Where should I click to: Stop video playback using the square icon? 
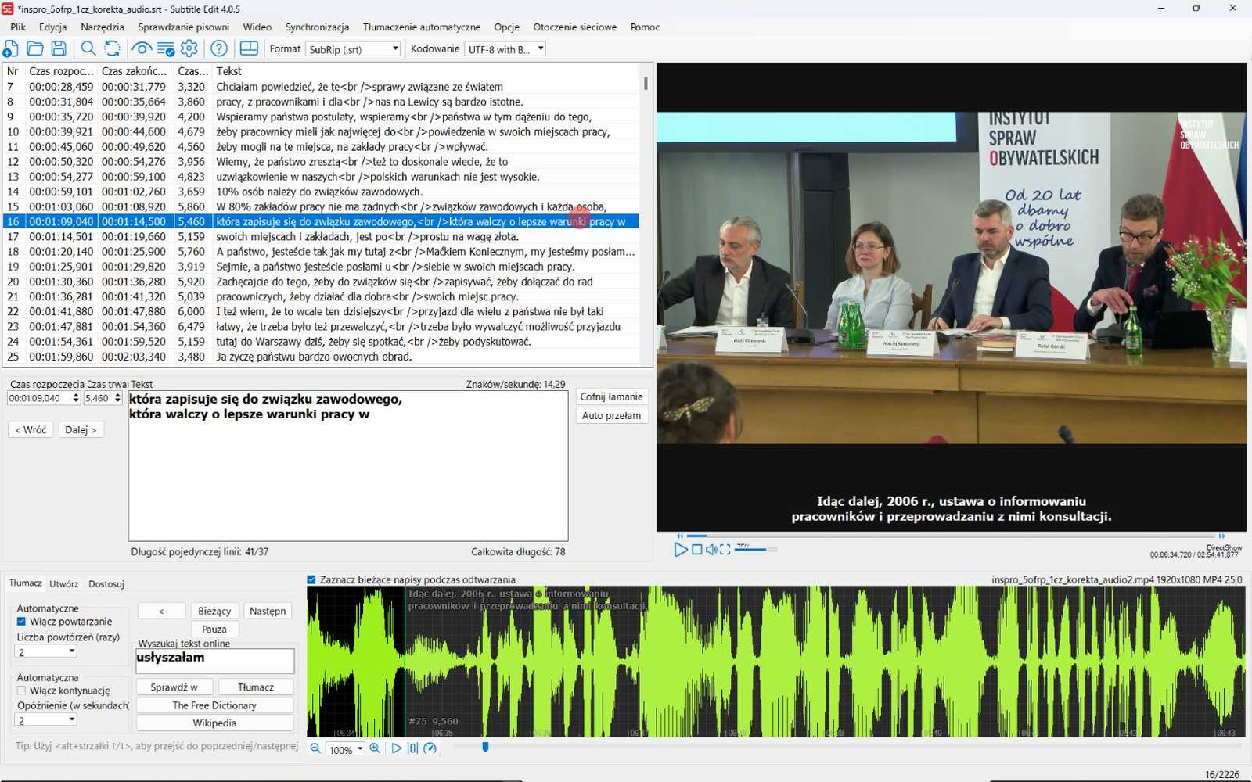tap(697, 550)
